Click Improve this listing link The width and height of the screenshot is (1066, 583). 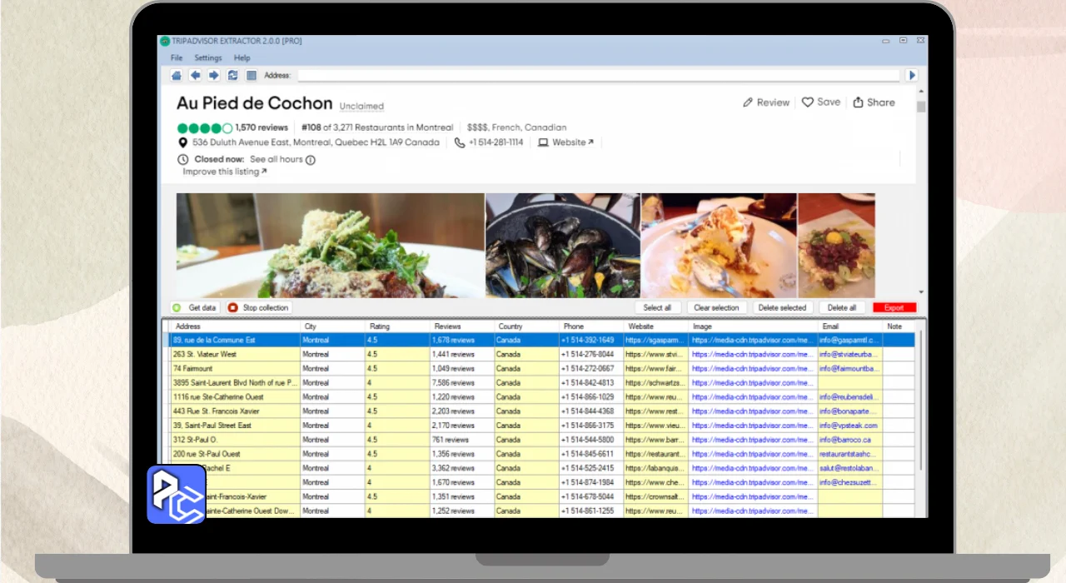tap(225, 172)
